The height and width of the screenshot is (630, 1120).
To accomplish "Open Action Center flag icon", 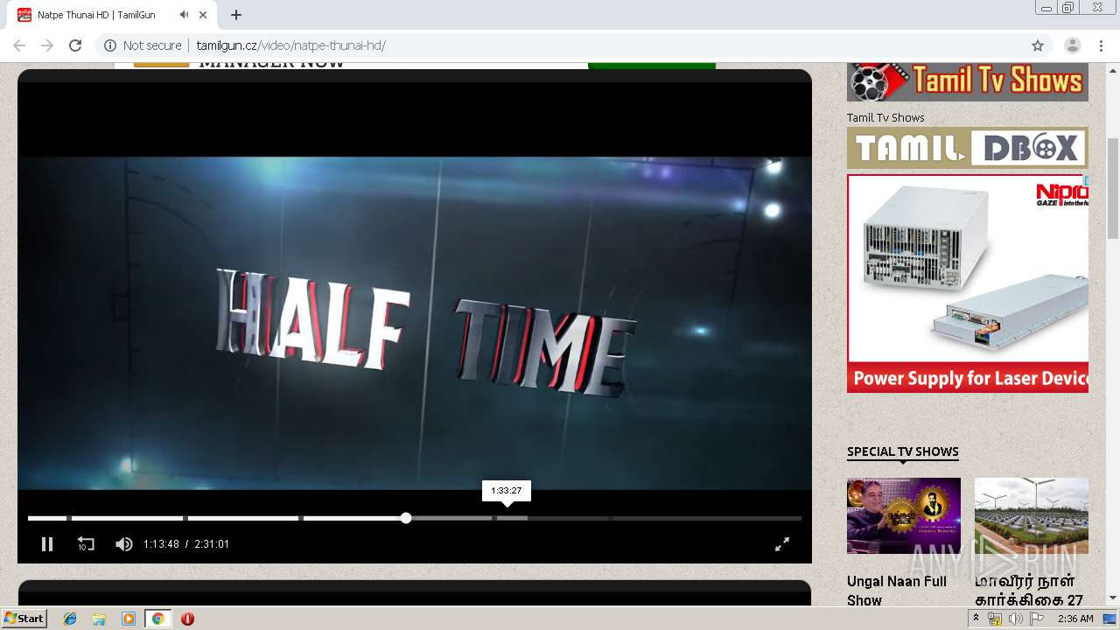I will (x=1037, y=619).
